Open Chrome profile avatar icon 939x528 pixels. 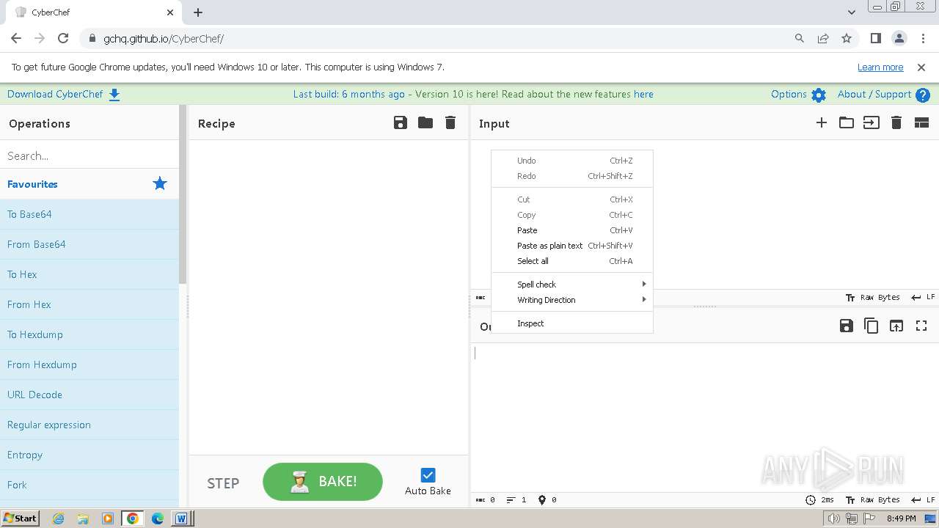899,38
